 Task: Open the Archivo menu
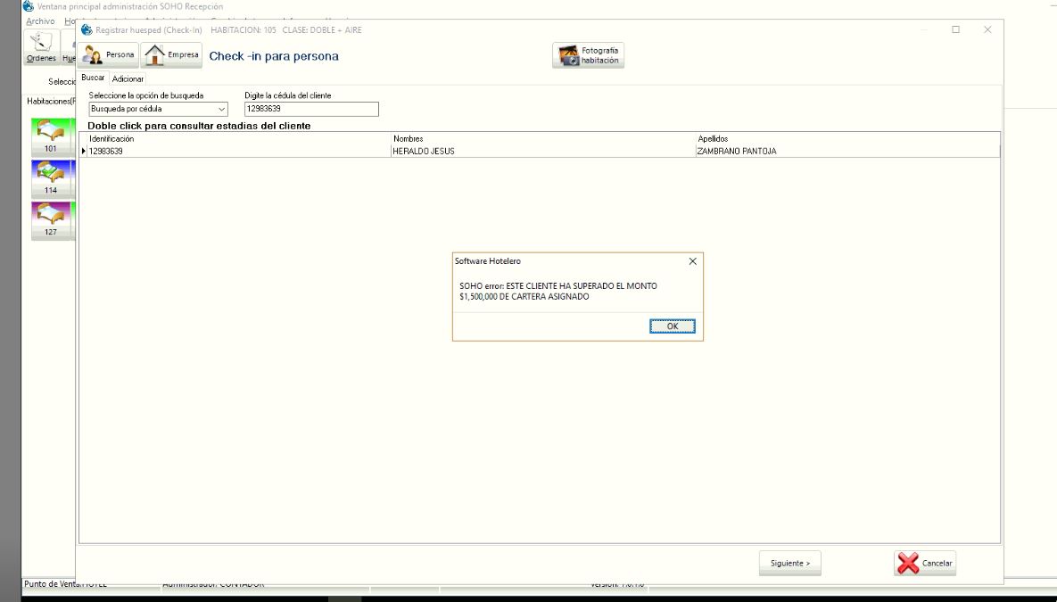click(40, 21)
